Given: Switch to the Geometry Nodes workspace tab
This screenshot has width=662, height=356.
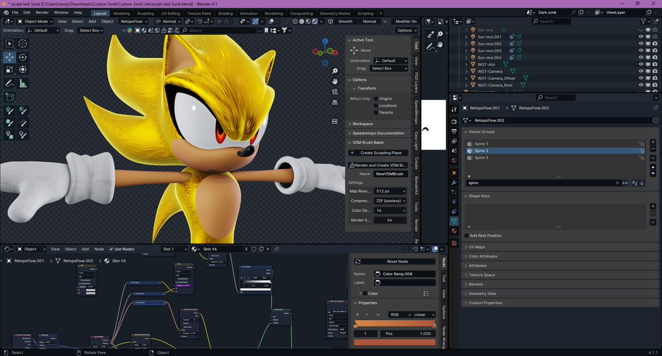Looking at the screenshot, I should point(335,13).
